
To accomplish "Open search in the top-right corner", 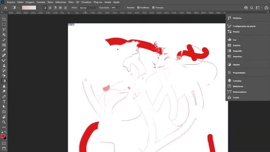I will pos(251,8).
